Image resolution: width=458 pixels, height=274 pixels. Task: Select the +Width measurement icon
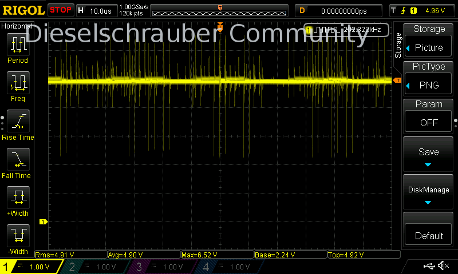coord(18,197)
